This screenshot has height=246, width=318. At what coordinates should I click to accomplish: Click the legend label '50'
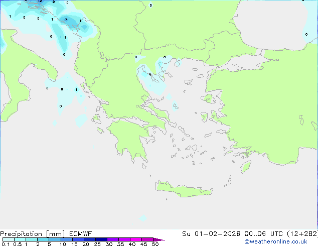coord(155,244)
